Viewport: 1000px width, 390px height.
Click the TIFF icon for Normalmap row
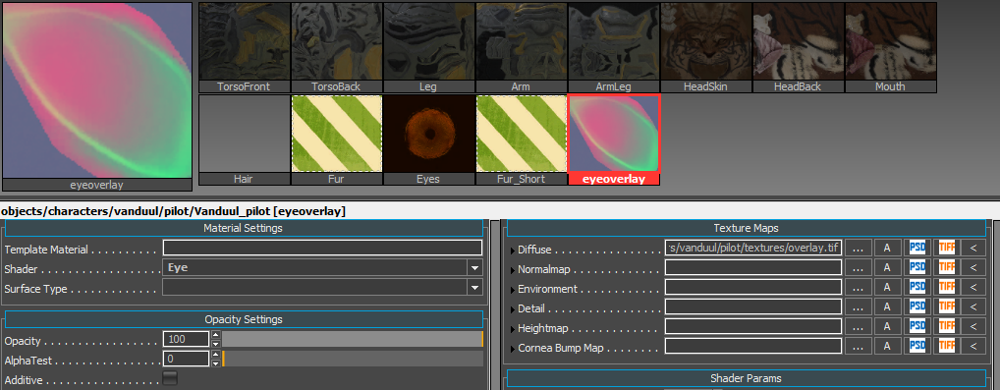click(x=947, y=267)
